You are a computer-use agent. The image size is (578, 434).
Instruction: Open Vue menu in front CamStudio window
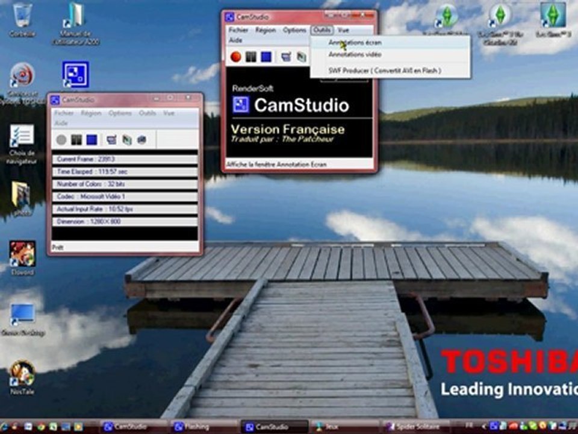(x=343, y=30)
